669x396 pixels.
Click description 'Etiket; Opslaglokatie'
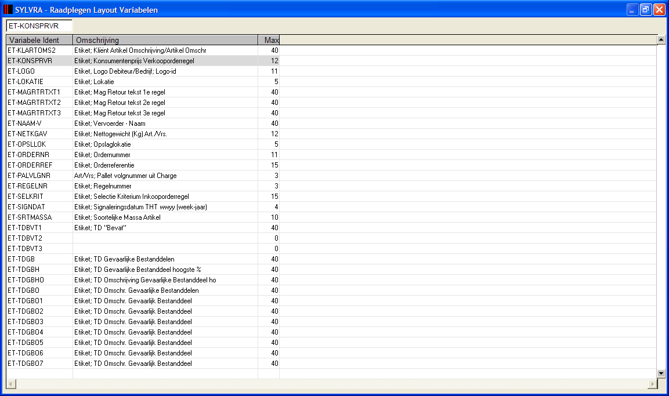102,144
